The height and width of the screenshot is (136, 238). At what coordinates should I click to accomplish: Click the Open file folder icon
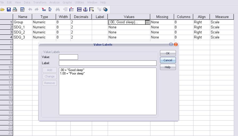[3, 10]
